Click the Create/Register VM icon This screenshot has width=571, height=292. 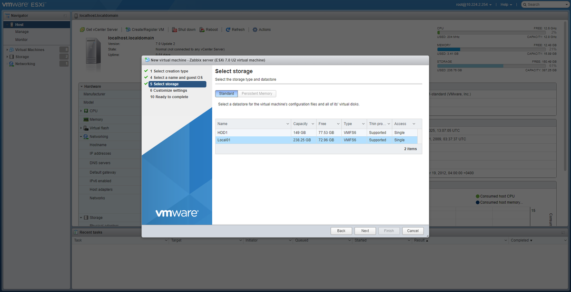(128, 29)
